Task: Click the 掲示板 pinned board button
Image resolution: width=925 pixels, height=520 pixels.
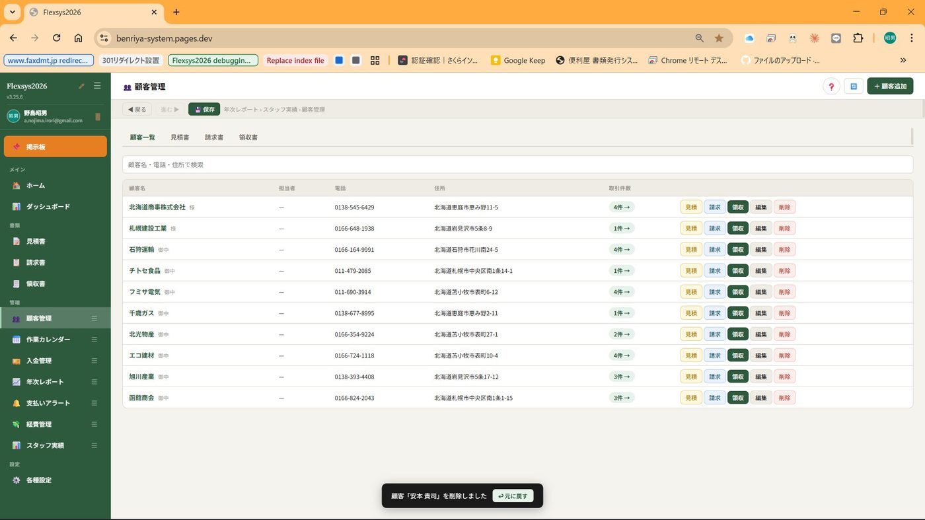Action: 55,147
